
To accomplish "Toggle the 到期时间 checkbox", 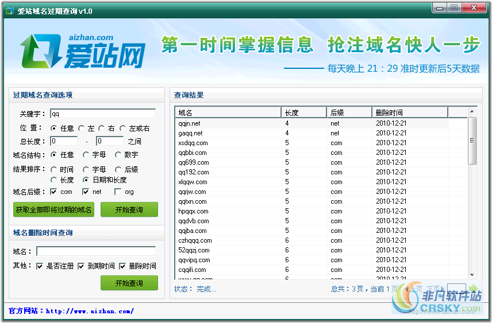I will point(81,266).
